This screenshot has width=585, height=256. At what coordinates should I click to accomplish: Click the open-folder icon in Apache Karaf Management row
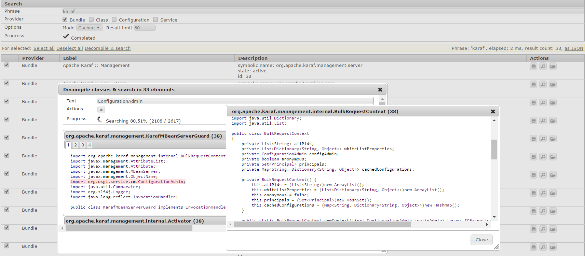[553, 67]
